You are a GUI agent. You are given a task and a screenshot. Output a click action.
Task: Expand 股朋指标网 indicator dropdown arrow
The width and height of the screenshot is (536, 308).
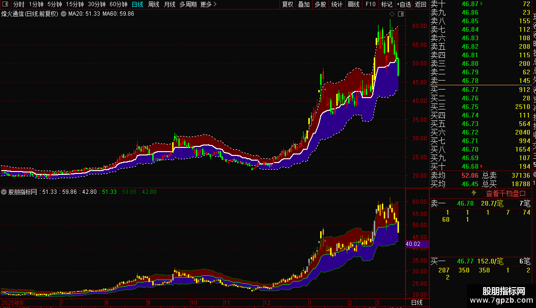click(4, 192)
